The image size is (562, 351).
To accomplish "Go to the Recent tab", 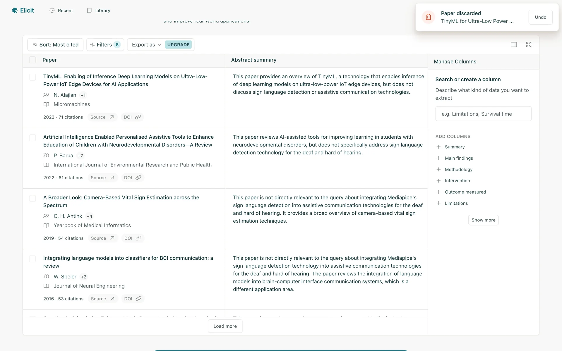I will click(x=61, y=11).
